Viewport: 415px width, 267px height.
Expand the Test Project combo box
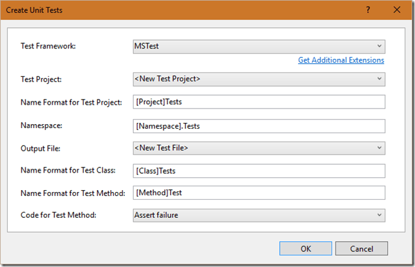click(258, 79)
